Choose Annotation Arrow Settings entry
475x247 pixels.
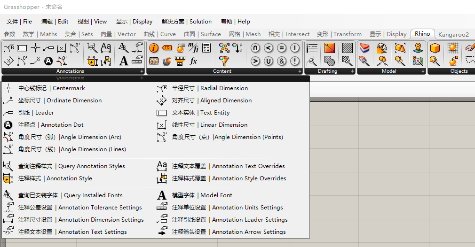[x=221, y=232]
